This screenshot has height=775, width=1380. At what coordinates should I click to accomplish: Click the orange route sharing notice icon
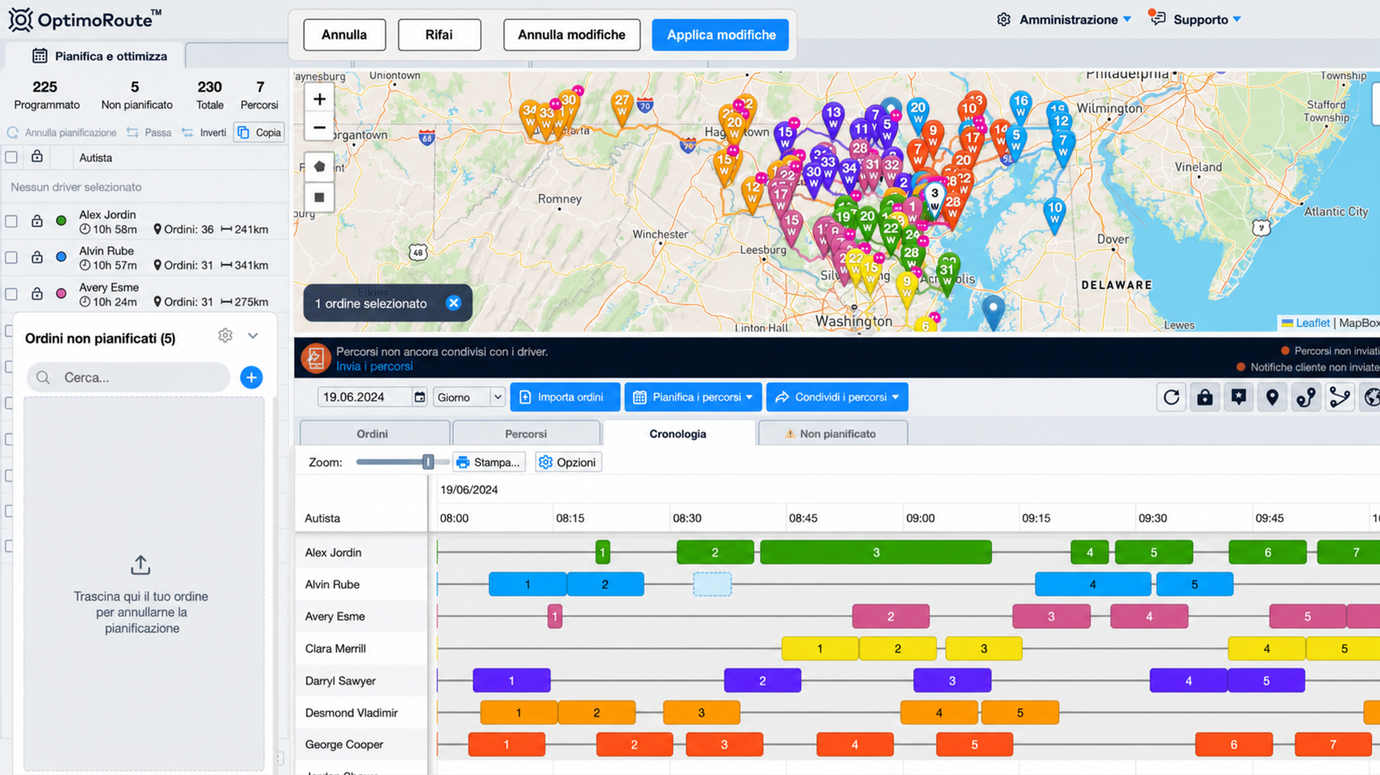pos(315,358)
